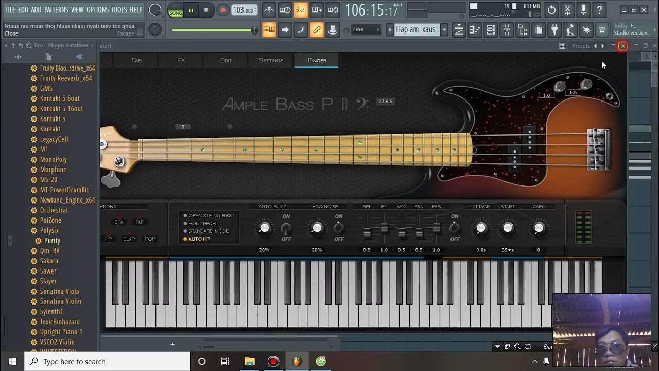Open the TOOLS menu
The width and height of the screenshot is (659, 371).
tap(119, 10)
